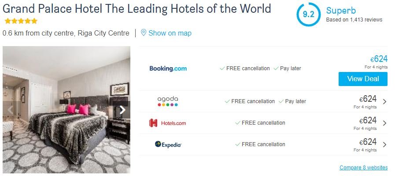
Task: Click the agoda logo
Action: 167,101
